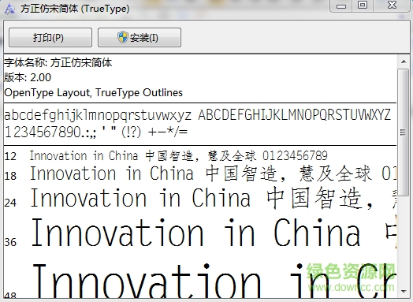This screenshot has width=413, height=302.
Task: Click the digits sample line 1234567890
Action: tap(96, 132)
